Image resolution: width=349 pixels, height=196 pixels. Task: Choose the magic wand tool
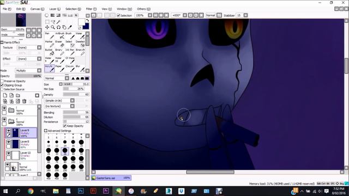[x=58, y=22]
